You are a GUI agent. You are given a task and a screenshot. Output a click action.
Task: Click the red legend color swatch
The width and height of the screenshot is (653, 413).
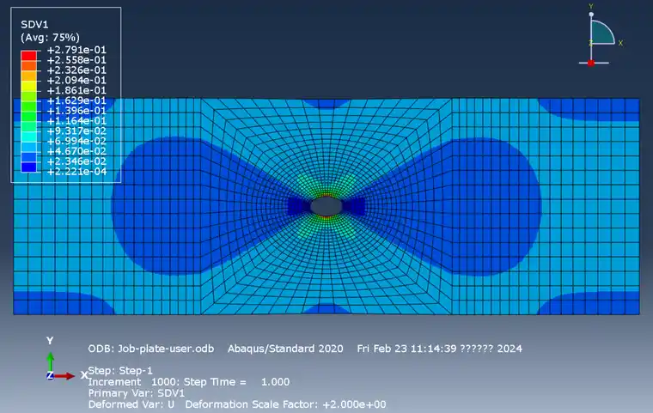coord(28,55)
